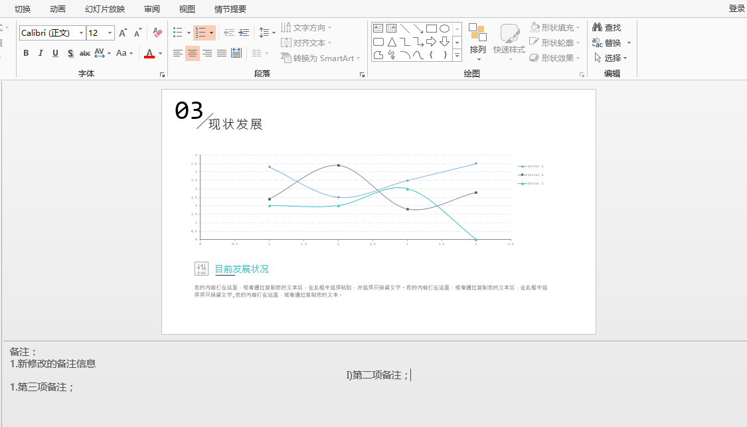Expand the numbered list style dropdown
The height and width of the screenshot is (427, 747).
pos(212,33)
